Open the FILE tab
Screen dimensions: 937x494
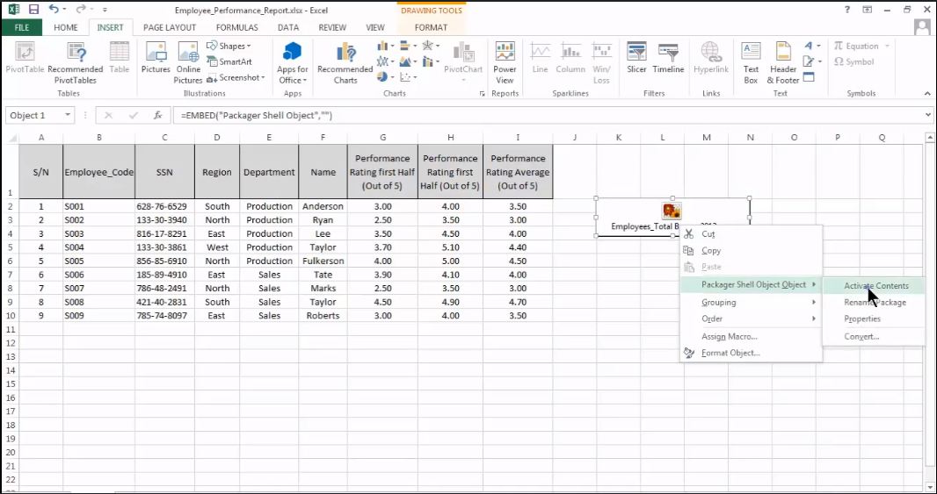(x=21, y=27)
